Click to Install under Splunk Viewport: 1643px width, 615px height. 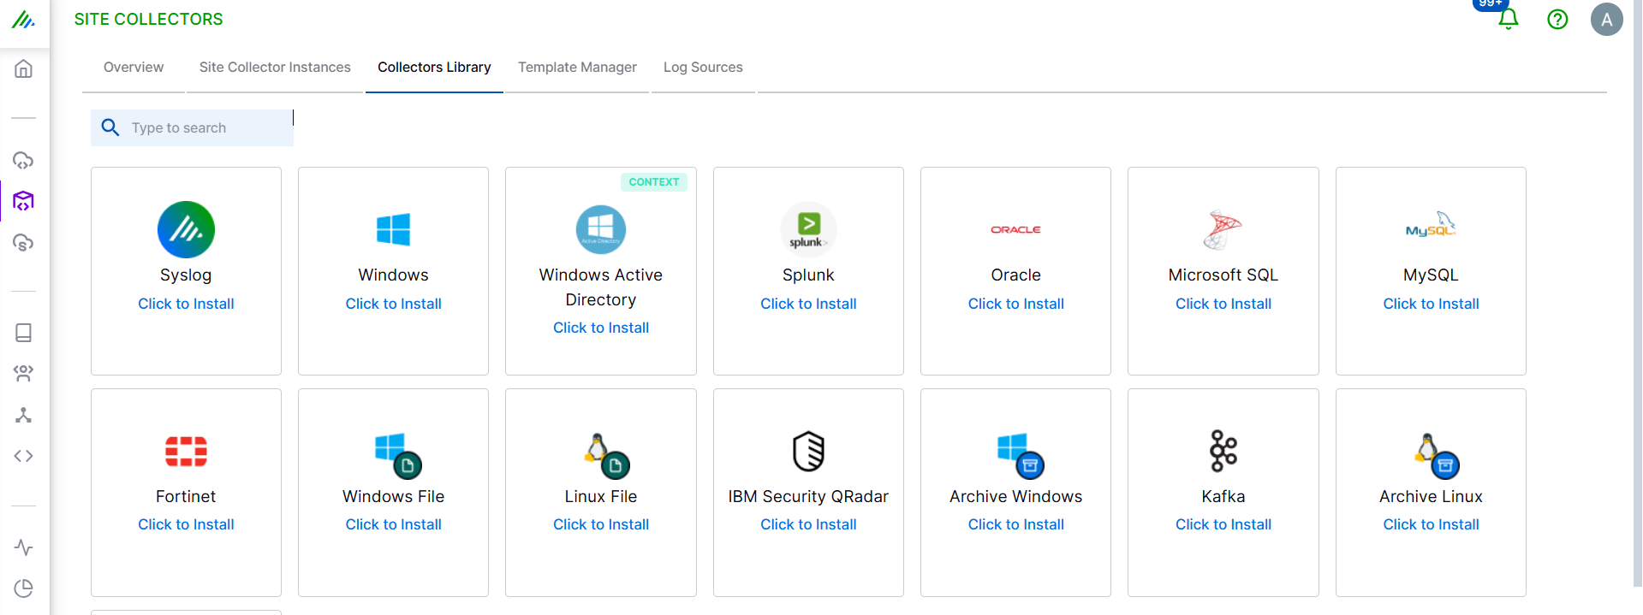pyautogui.click(x=808, y=304)
